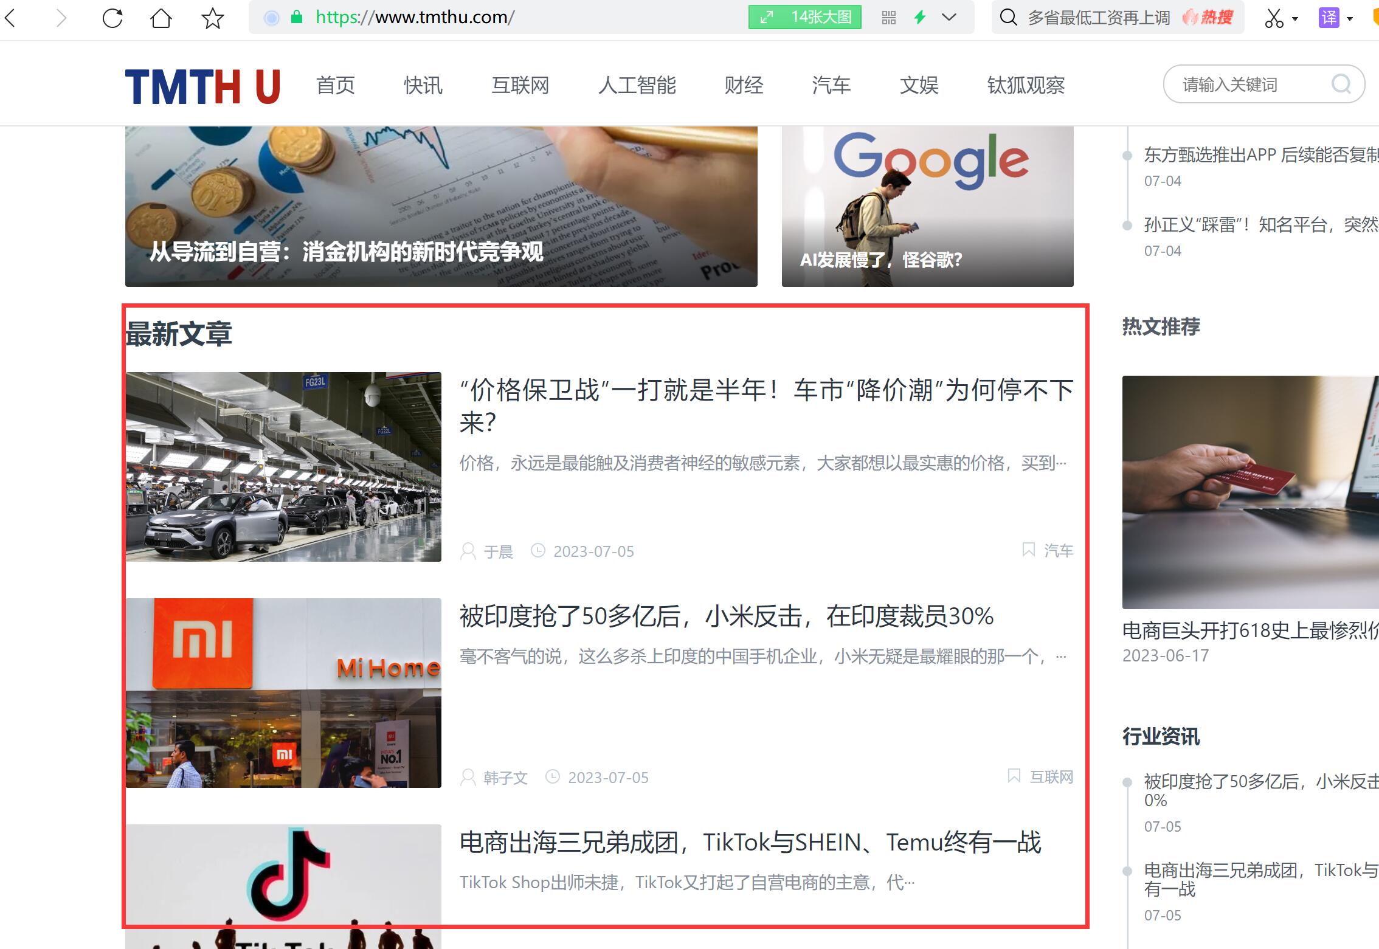
Task: Click the green lightning speed-mode icon
Action: tap(920, 17)
